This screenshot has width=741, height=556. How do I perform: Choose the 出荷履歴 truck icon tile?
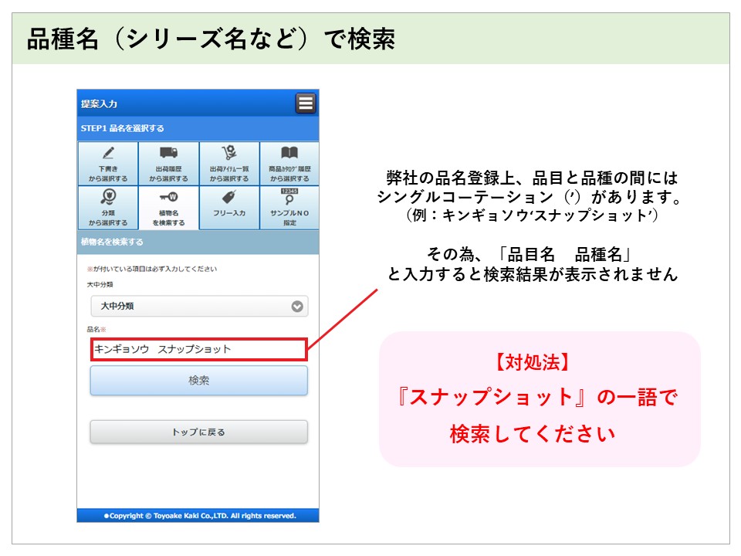pyautogui.click(x=168, y=164)
